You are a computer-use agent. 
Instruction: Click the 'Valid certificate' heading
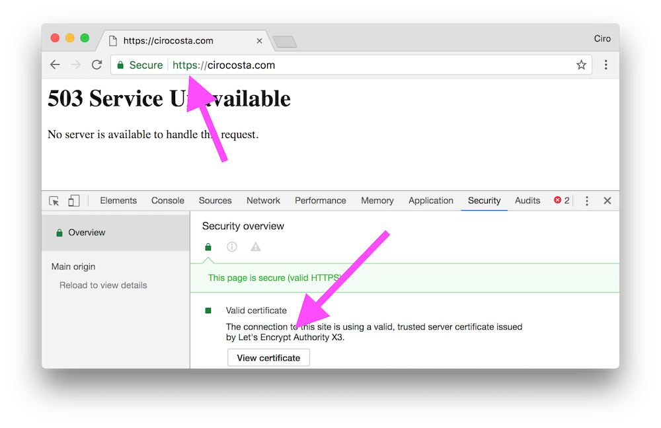[x=256, y=310]
